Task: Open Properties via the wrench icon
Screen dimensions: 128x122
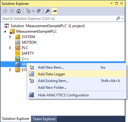Action: 47,11
